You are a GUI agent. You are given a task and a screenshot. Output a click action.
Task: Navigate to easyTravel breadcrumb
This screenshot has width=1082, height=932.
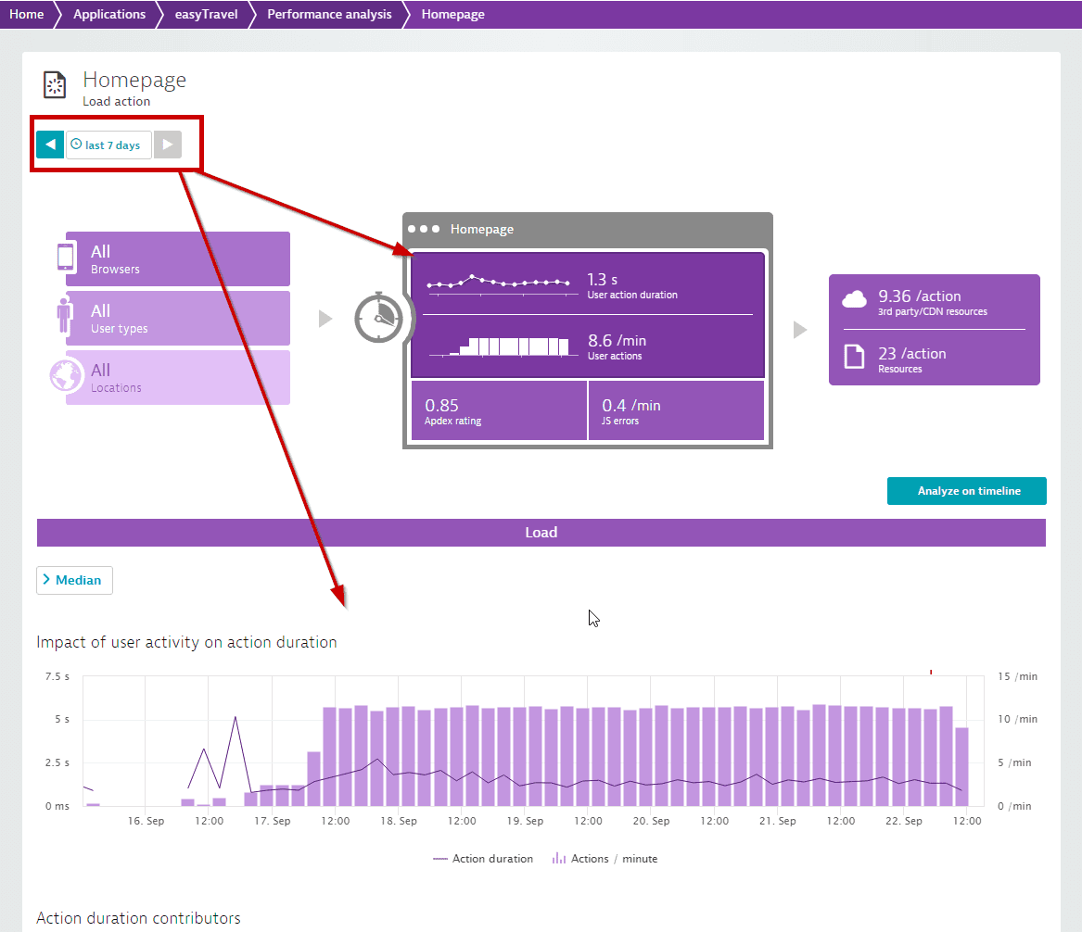coord(206,14)
